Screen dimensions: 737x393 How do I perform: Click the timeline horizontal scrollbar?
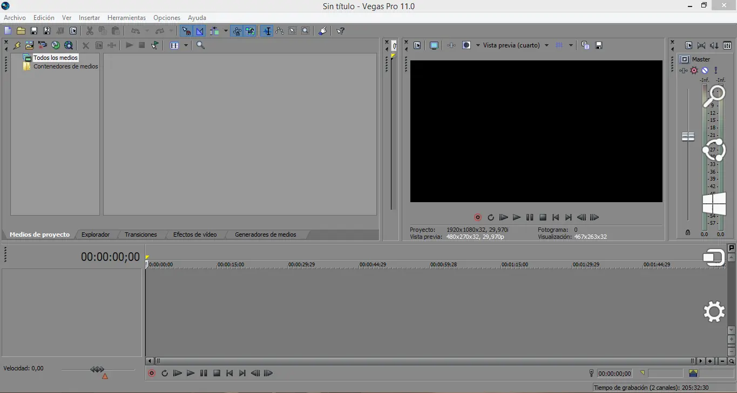coord(424,361)
